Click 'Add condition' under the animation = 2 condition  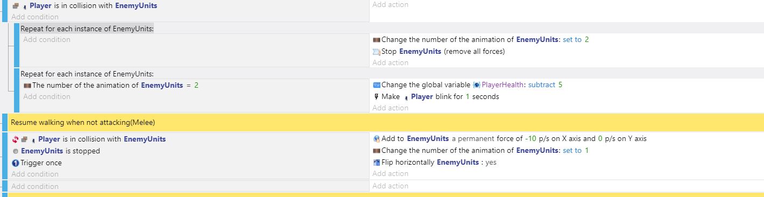point(47,97)
